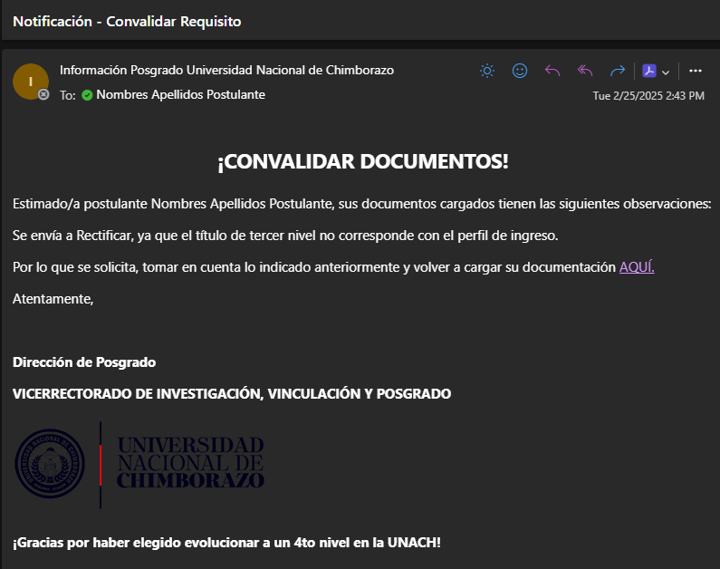Click the sender avatar with letter I
720x569 pixels.
click(x=30, y=82)
